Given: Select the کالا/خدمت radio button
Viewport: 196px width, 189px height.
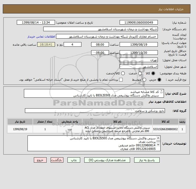Looking at the screenshot, I should [123, 73].
